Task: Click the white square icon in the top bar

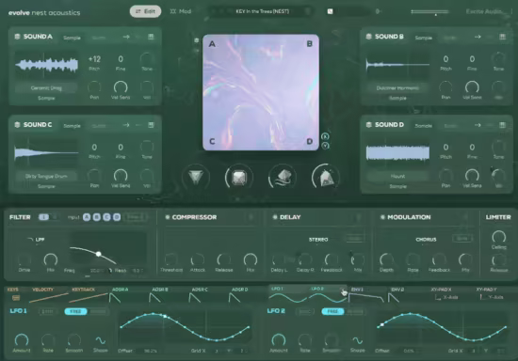Action: pyautogui.click(x=330, y=11)
